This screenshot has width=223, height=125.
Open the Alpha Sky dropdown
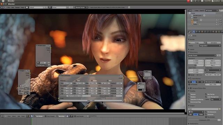[216, 99]
